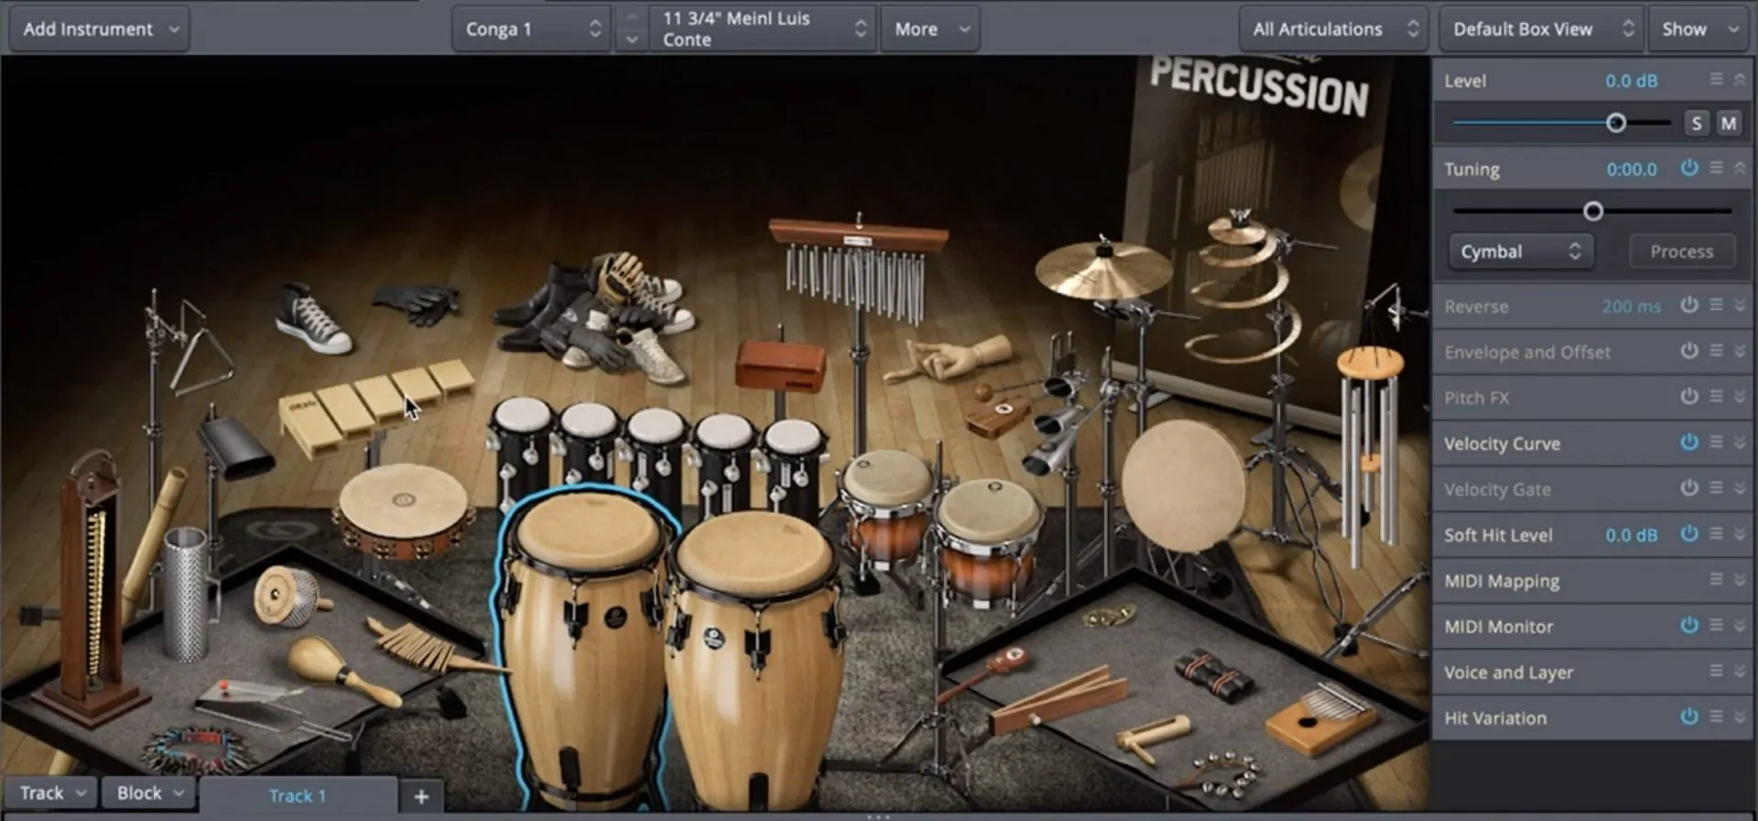Screen dimensions: 1758x821
Task: Enable Velocity Gate power button
Action: point(1689,488)
